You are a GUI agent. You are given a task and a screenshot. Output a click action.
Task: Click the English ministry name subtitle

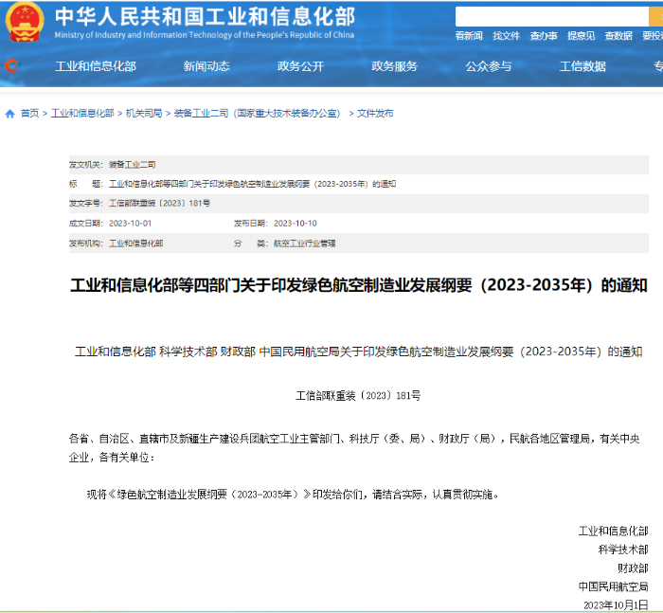click(205, 35)
